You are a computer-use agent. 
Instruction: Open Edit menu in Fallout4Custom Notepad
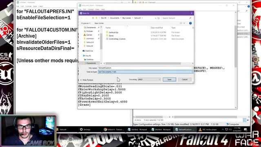pos(84,9)
